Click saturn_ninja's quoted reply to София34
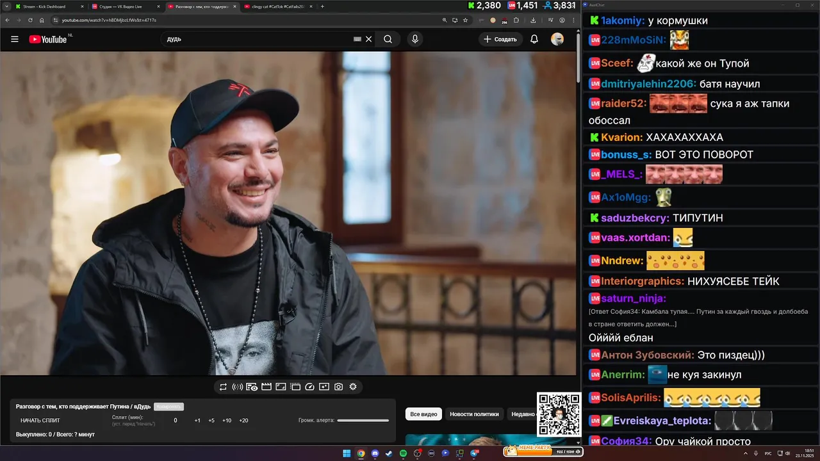Image resolution: width=820 pixels, height=461 pixels. click(698, 318)
